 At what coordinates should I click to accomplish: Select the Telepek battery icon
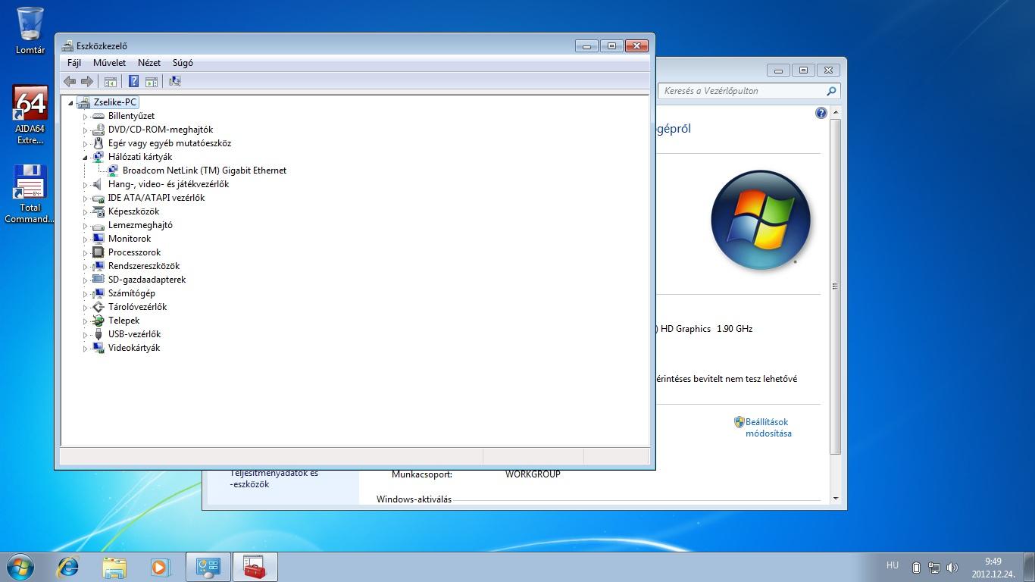click(x=98, y=321)
